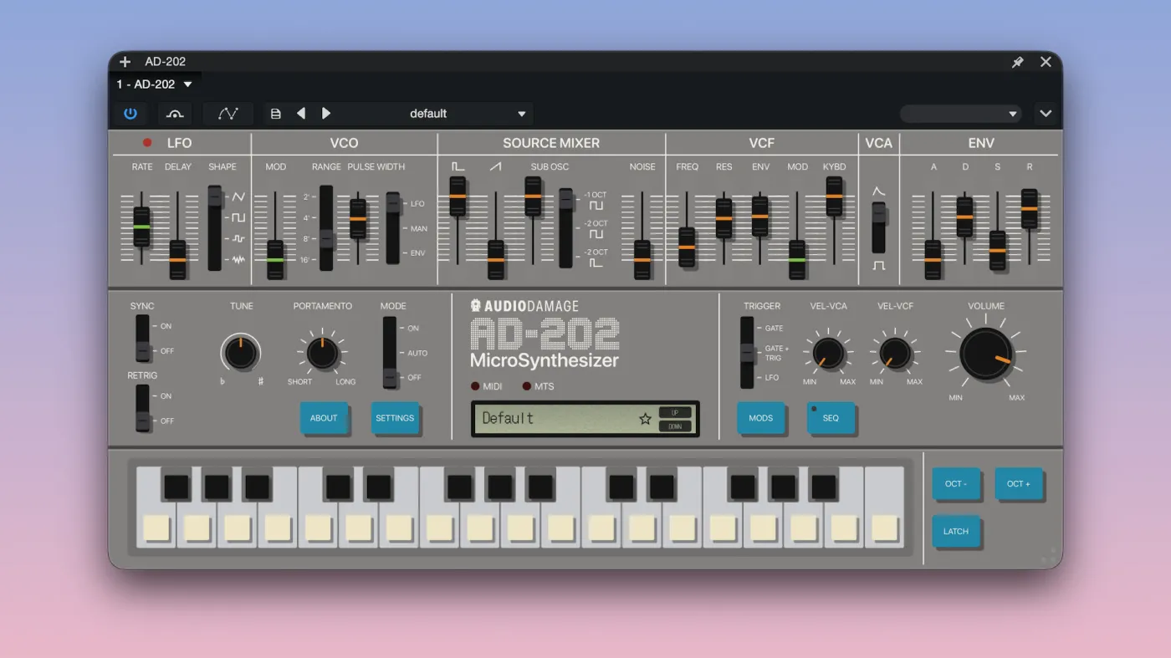Image resolution: width=1171 pixels, height=658 pixels.
Task: Open the empty dropdown in the header
Action: pos(960,114)
